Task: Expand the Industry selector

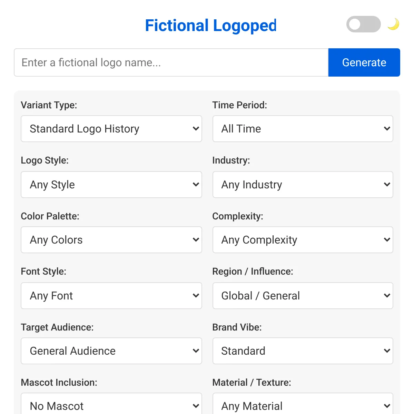Action: (303, 185)
